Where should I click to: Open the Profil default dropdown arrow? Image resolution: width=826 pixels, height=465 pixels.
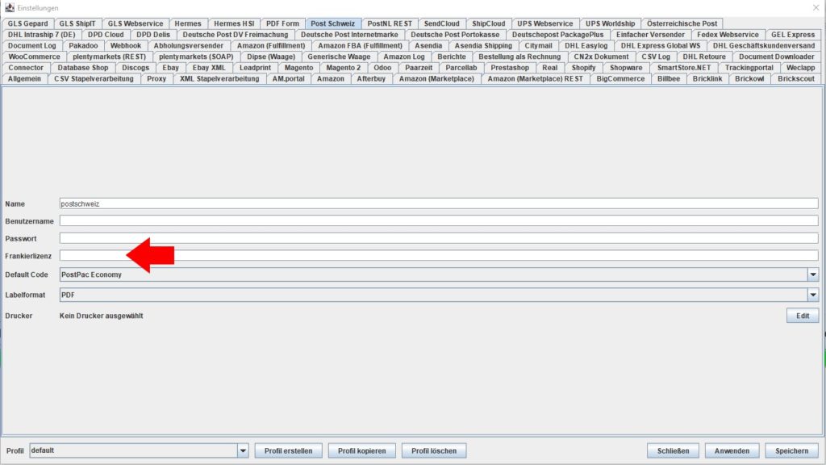pyautogui.click(x=243, y=450)
